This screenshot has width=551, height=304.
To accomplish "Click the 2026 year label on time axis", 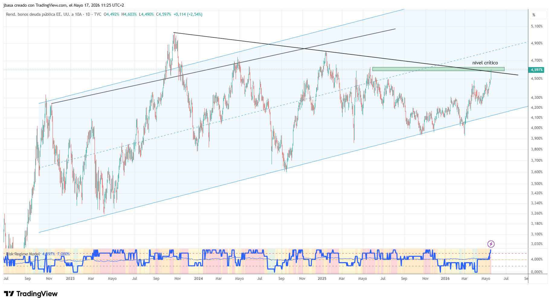I will pos(445,279).
